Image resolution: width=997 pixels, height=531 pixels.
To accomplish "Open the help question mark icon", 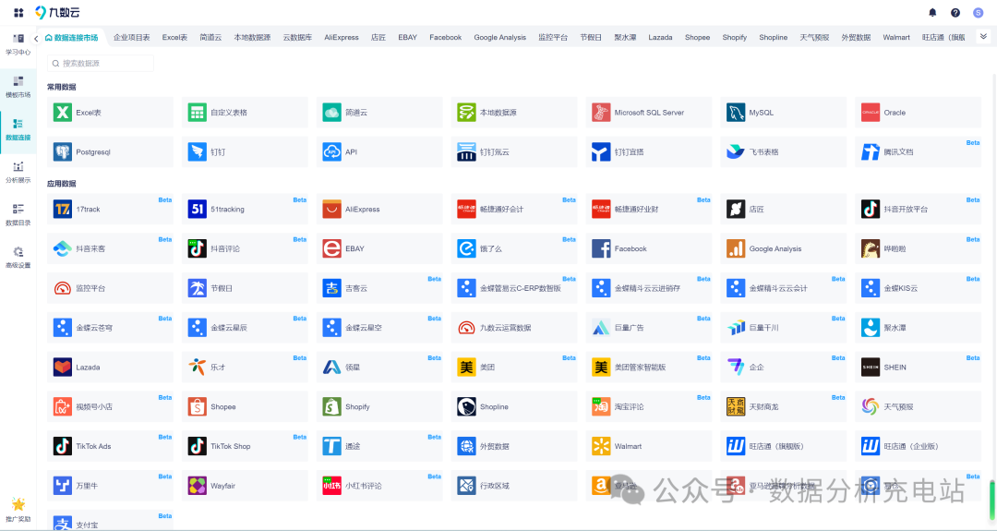I will click(x=955, y=12).
